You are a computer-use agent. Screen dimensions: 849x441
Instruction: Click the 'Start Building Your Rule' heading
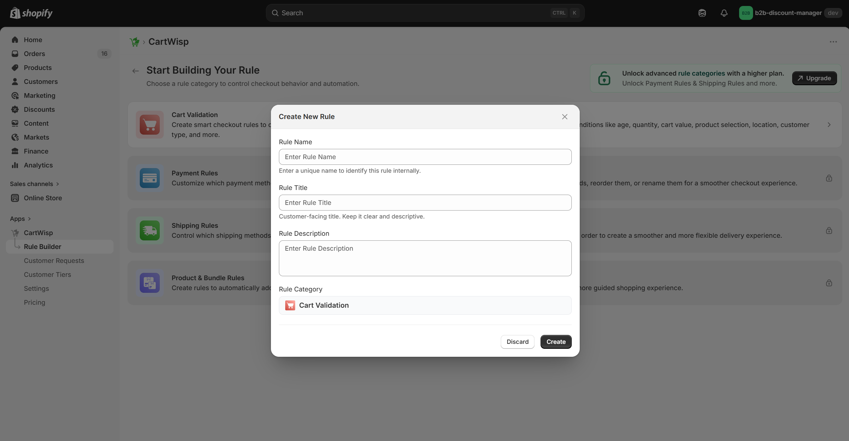coord(203,70)
